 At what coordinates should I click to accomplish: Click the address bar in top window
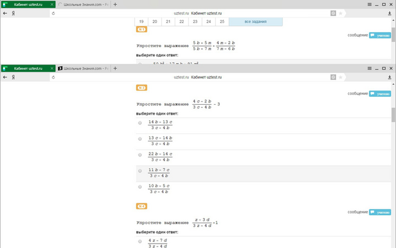click(x=197, y=14)
